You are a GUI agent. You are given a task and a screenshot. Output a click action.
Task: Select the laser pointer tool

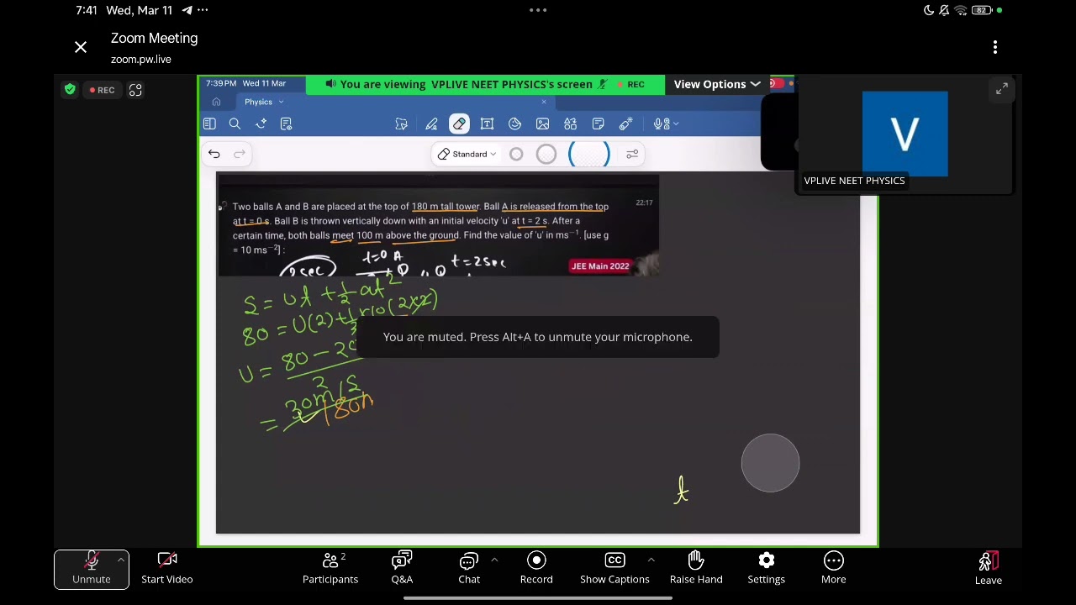pos(625,124)
